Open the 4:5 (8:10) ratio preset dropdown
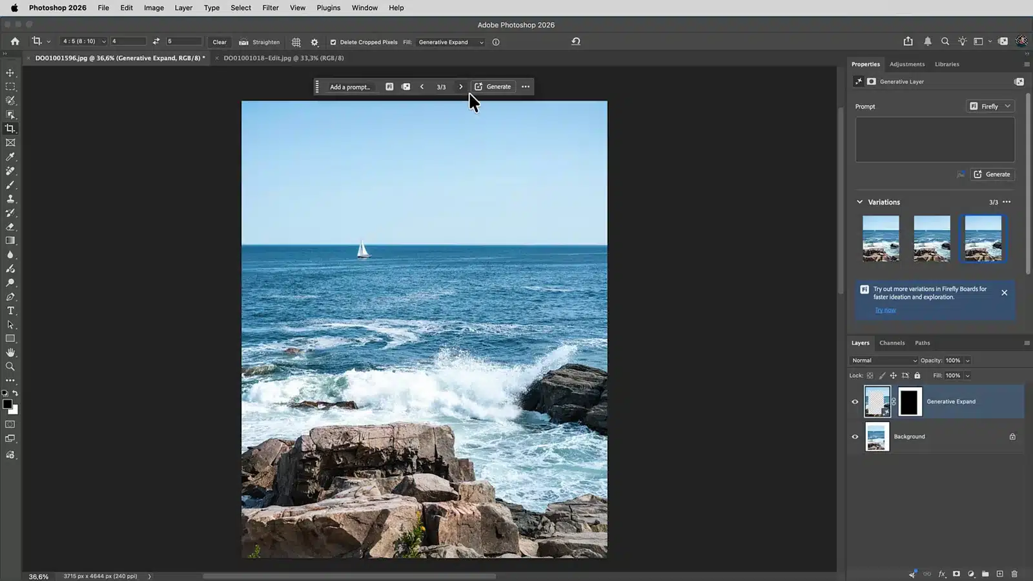The width and height of the screenshot is (1033, 581). [x=84, y=41]
